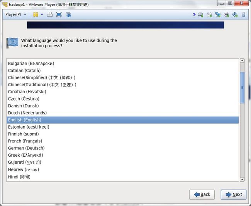Choose Chinese(Traditional) from the list
Screen dimensions: 251x206
(123, 85)
